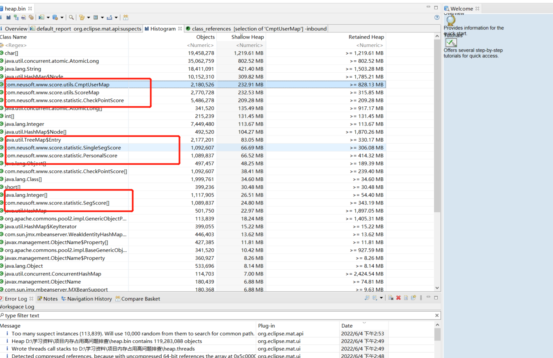Open the thread overview gear icon
Screen dimensions: 553x358
31,17
